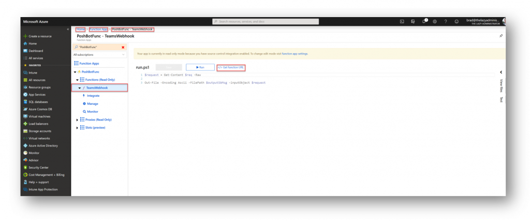The height and width of the screenshot is (221, 530).
Task: Select the Monitor tree item
Action: tap(93, 111)
